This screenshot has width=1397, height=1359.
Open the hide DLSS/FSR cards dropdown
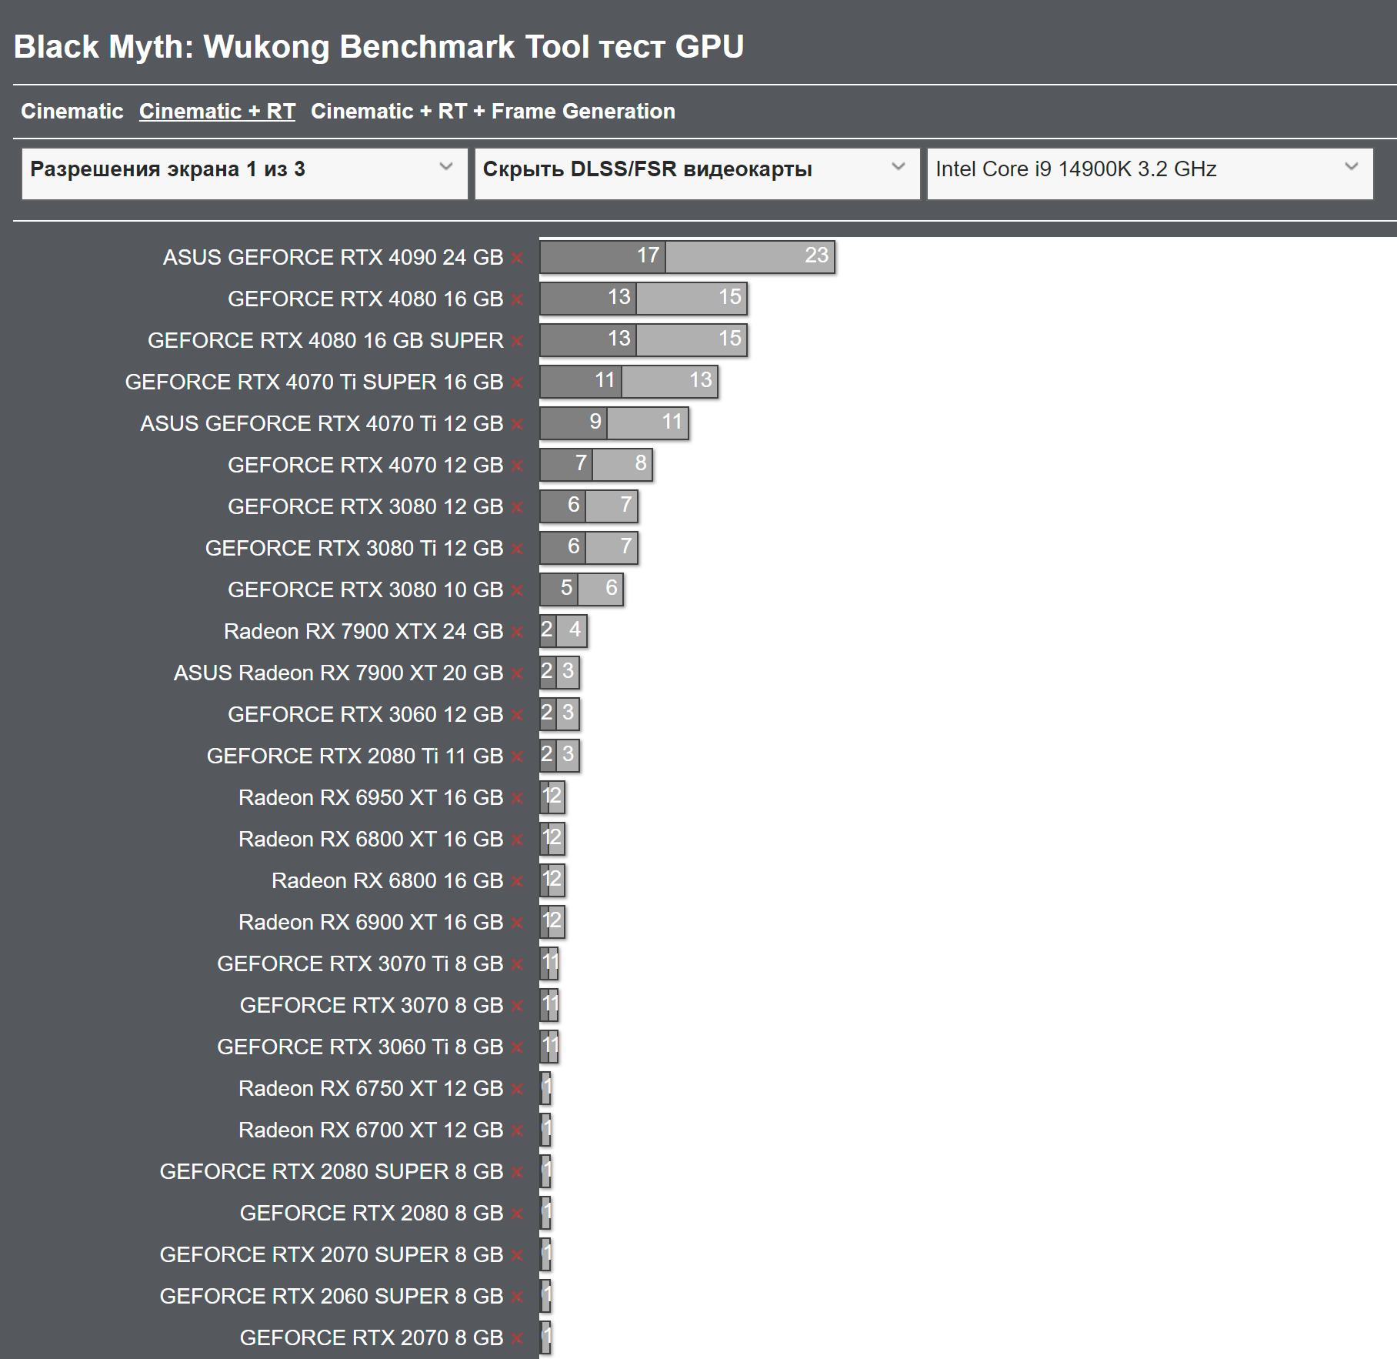click(697, 174)
